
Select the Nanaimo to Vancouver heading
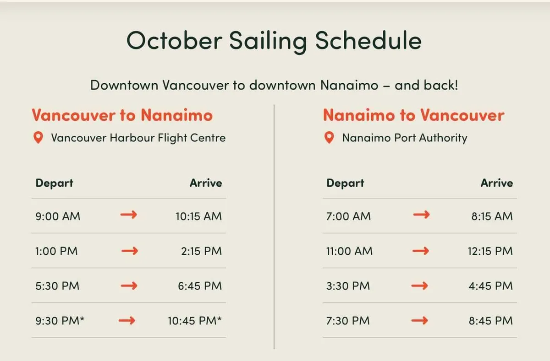click(x=413, y=115)
